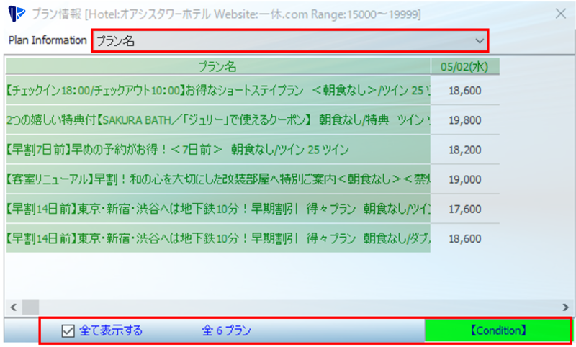Screen dimensions: 576x347
Task: Click the 全 6 プラン count label
Action: pyautogui.click(x=226, y=331)
